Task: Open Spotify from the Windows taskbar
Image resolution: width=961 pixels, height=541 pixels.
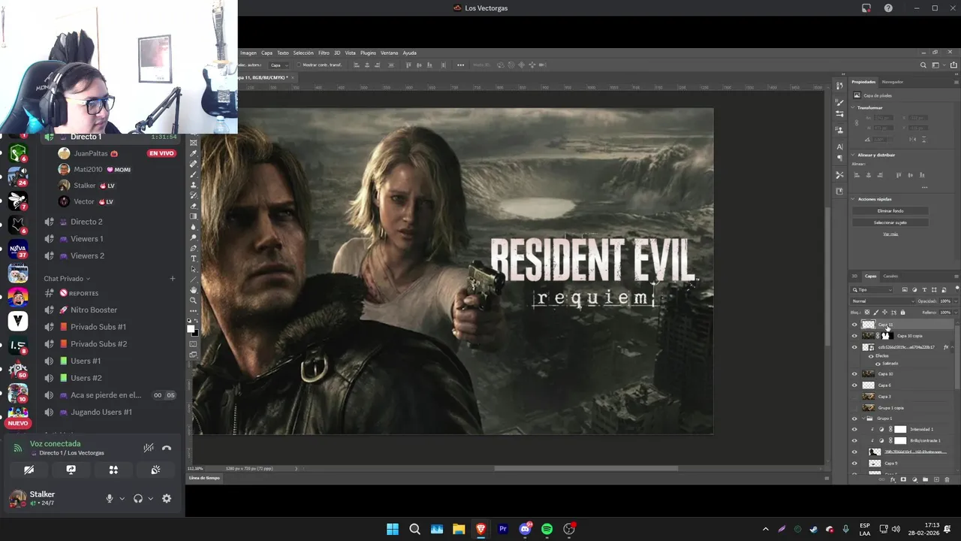Action: pyautogui.click(x=547, y=529)
